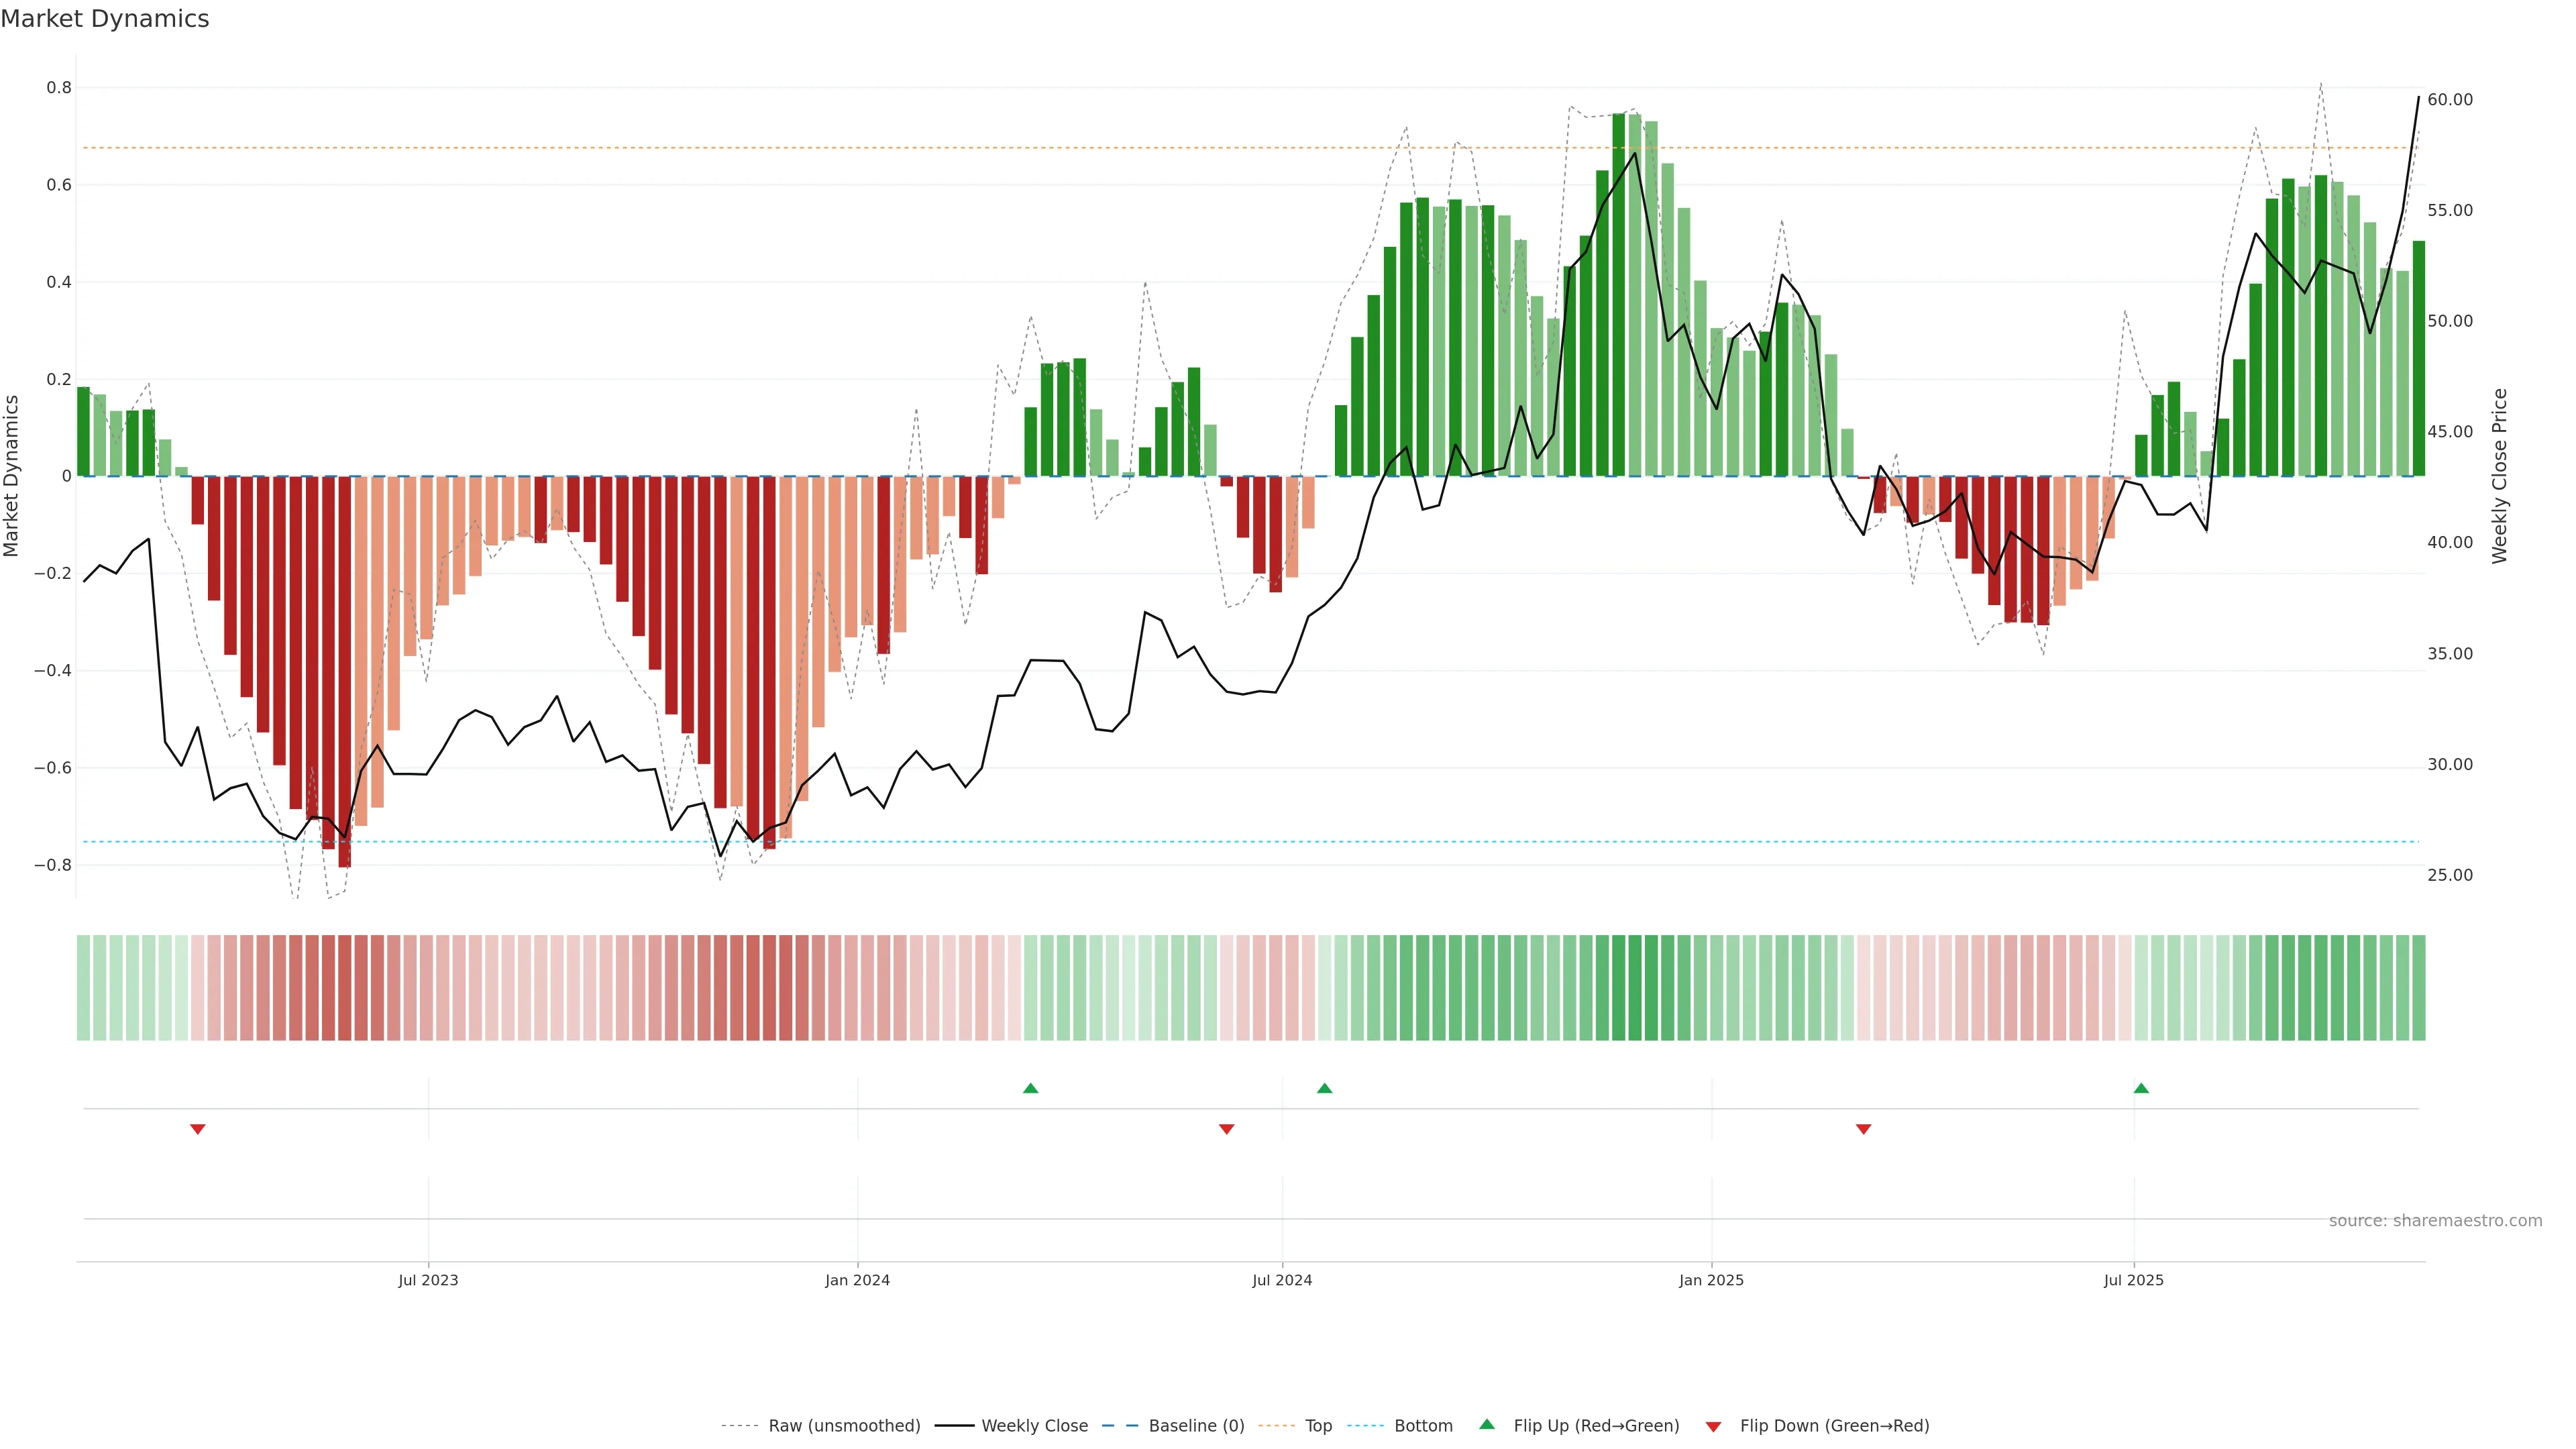Image resolution: width=2576 pixels, height=1449 pixels.
Task: Toggle the Flip Up legend triangle icon
Action: point(1487,1424)
